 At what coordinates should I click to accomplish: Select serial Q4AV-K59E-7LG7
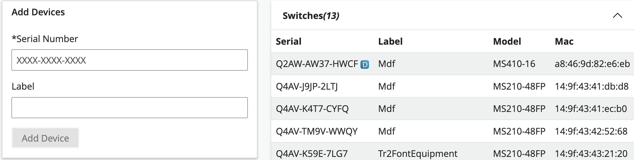click(x=312, y=154)
